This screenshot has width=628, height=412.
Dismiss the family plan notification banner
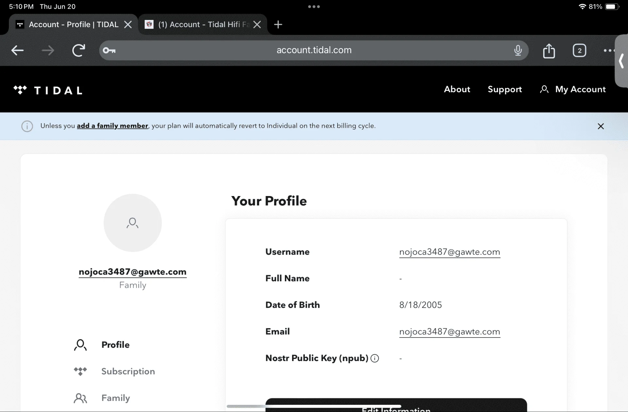coord(601,126)
